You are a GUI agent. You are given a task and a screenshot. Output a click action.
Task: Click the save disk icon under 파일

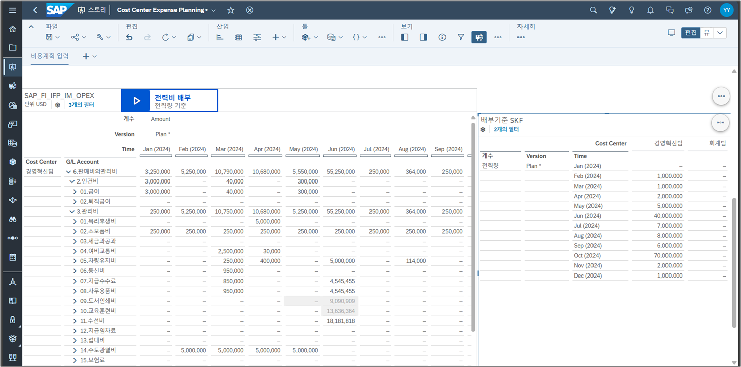[x=49, y=37]
